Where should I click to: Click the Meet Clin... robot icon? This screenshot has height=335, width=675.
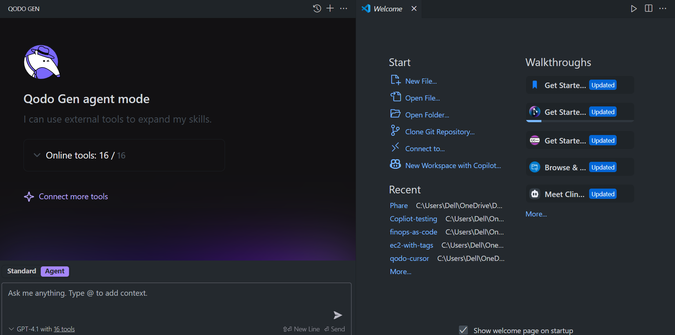coord(535,194)
